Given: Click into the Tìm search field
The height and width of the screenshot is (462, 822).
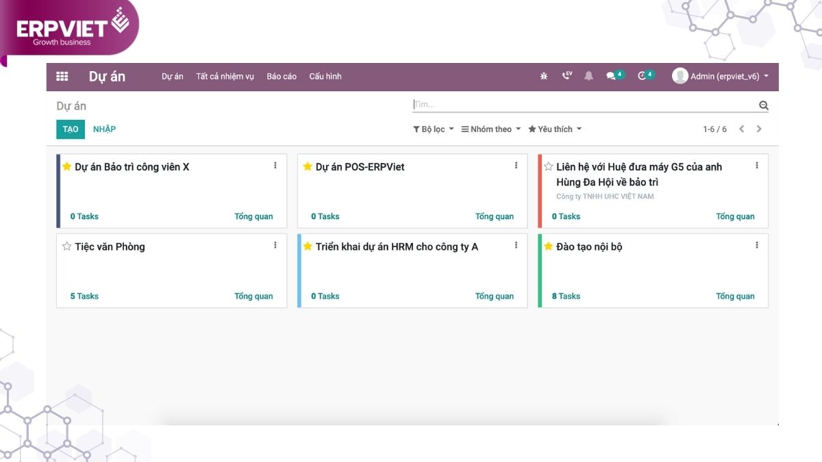Looking at the screenshot, I should 582,105.
